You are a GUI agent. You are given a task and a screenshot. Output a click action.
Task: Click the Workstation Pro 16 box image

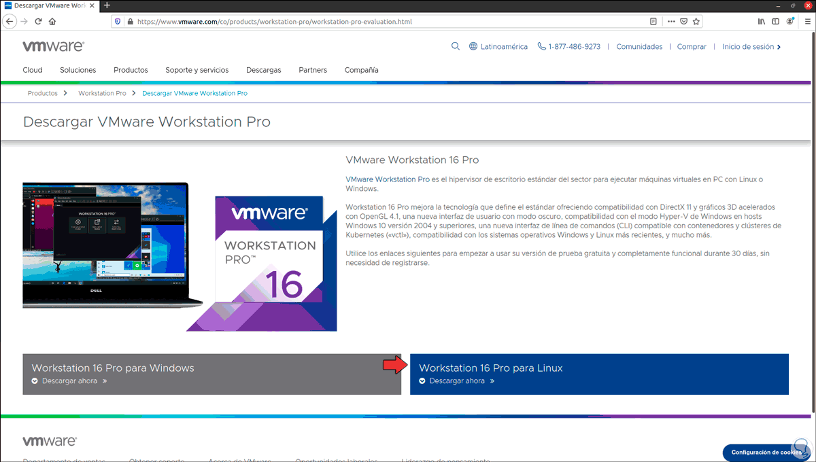pyautogui.click(x=262, y=264)
